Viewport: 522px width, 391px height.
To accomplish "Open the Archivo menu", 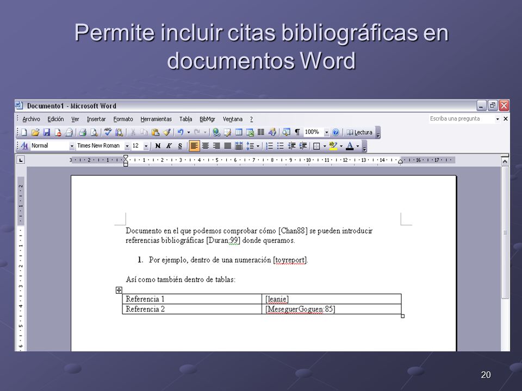I will pyautogui.click(x=31, y=119).
